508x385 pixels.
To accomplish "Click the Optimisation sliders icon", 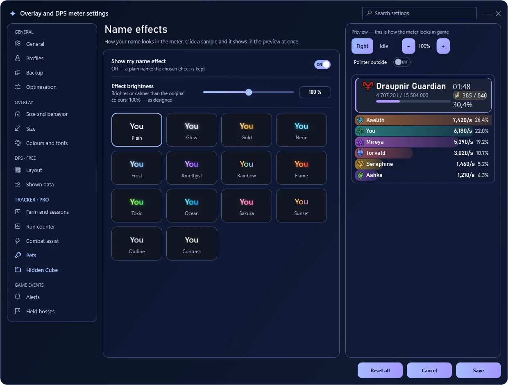I will 18,87.
